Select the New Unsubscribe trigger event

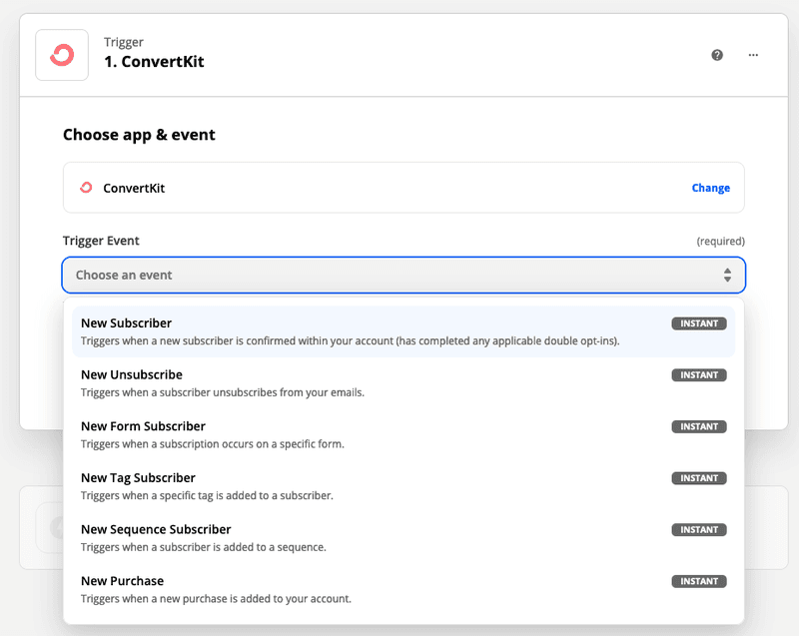pos(403,383)
